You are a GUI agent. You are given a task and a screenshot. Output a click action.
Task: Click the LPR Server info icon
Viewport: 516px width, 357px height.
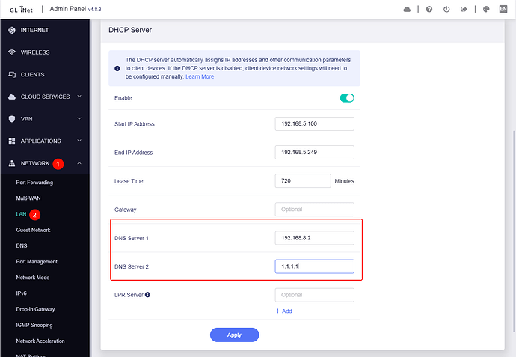coord(147,295)
